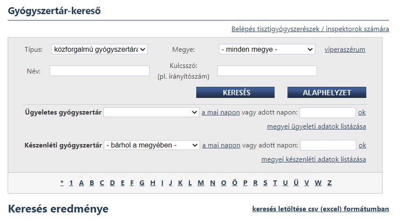
Task: Click 'ok' next to Ügyeletes date
Action: (x=362, y=113)
